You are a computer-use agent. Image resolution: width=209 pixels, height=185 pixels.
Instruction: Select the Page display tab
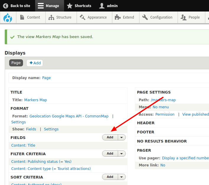coord(16,63)
